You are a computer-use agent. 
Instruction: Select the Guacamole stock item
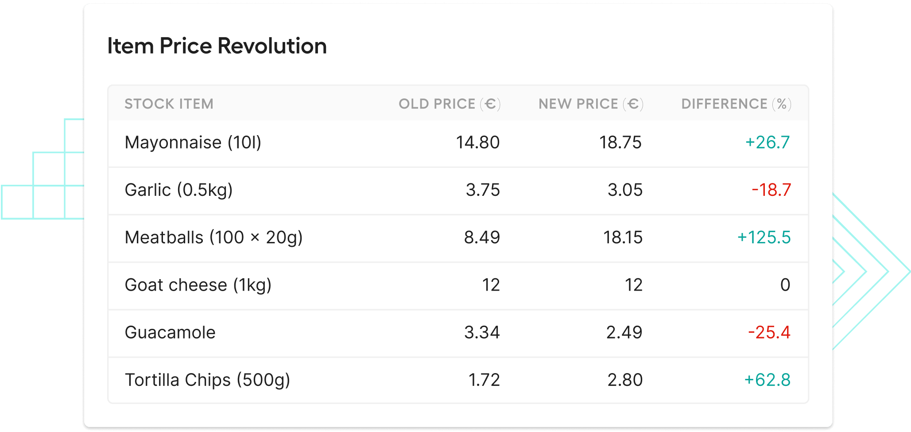170,332
